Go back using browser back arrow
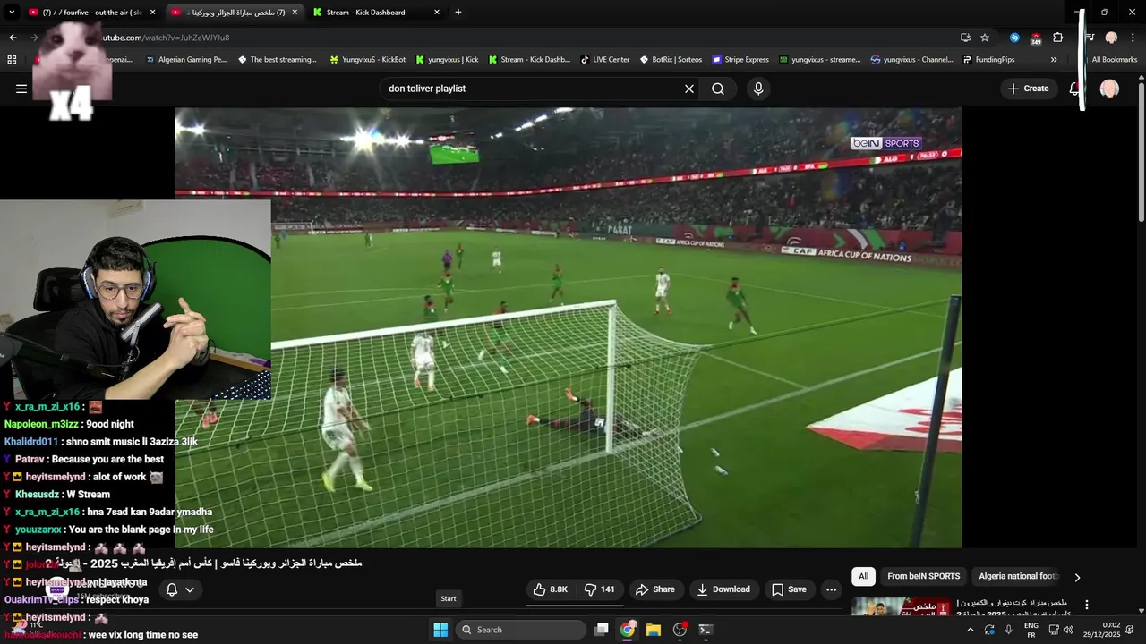Viewport: 1146px width, 644px height. coord(13,38)
